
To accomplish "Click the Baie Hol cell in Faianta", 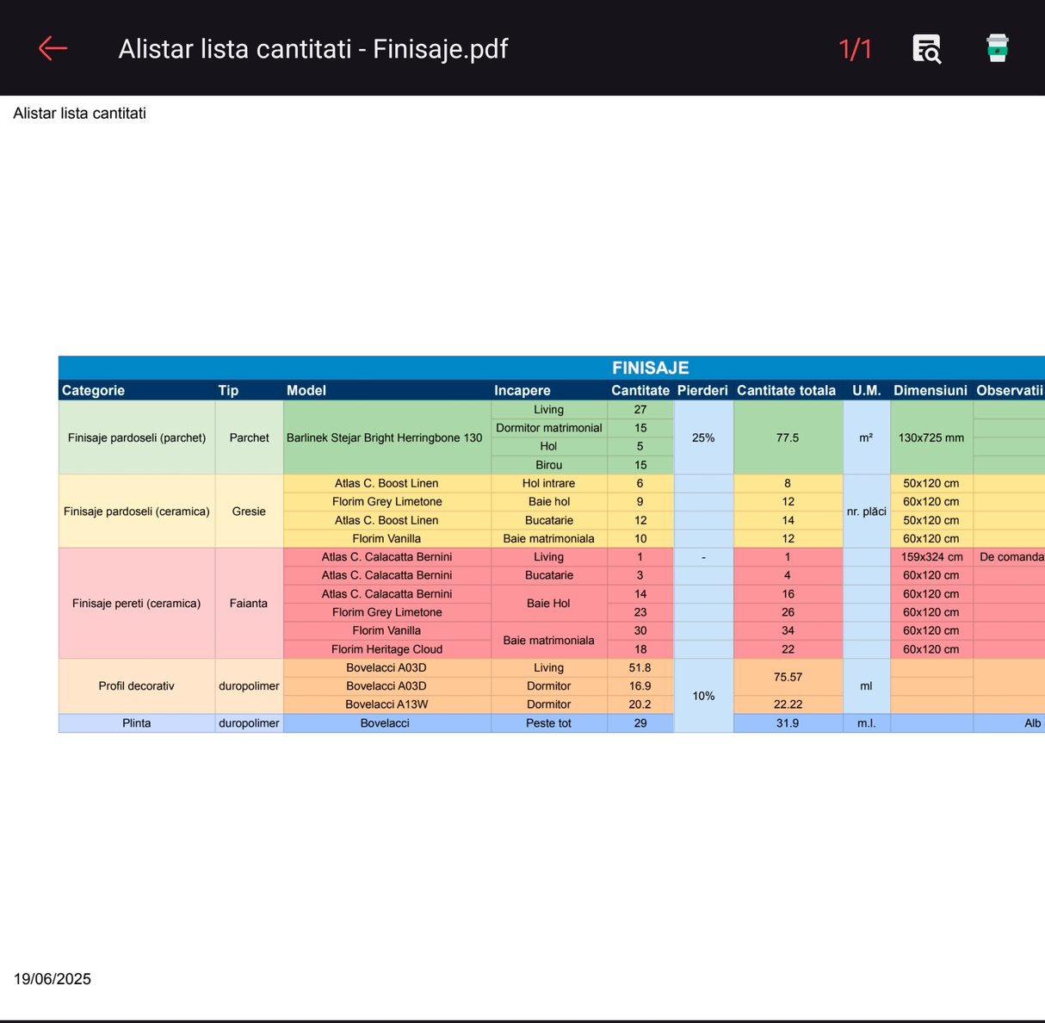I will pos(549,604).
